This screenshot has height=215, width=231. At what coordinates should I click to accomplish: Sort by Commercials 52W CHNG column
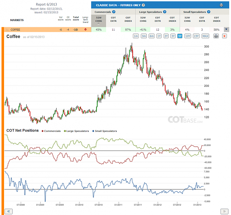click(99, 21)
